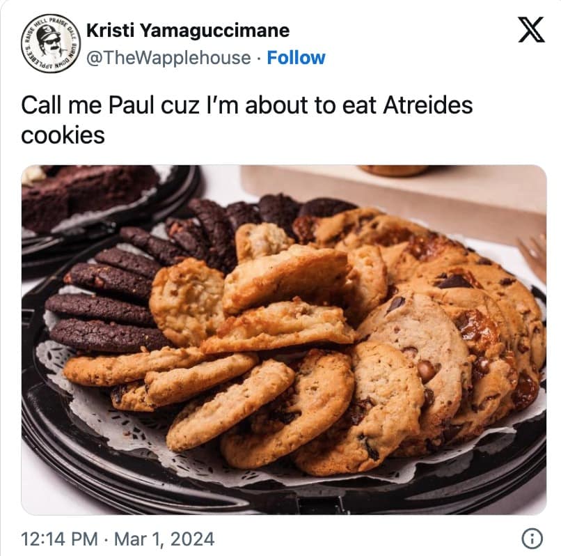
Task: Open the 12:14 PM timestamp link
Action: pyautogui.click(x=59, y=539)
